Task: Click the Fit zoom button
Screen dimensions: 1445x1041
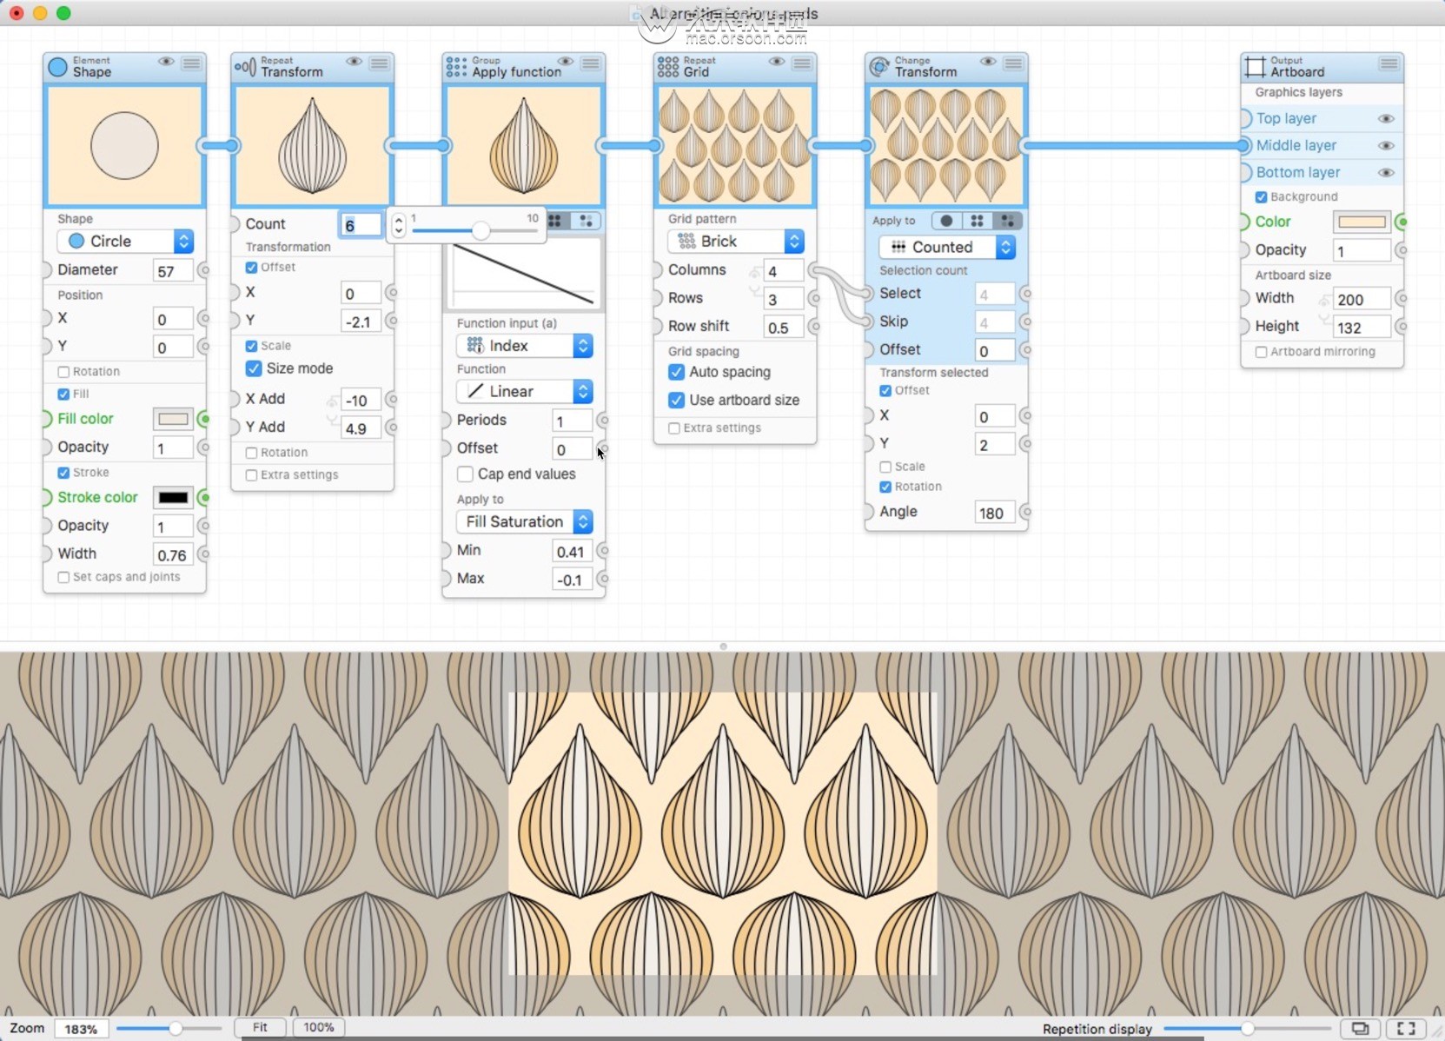Action: point(260,1027)
